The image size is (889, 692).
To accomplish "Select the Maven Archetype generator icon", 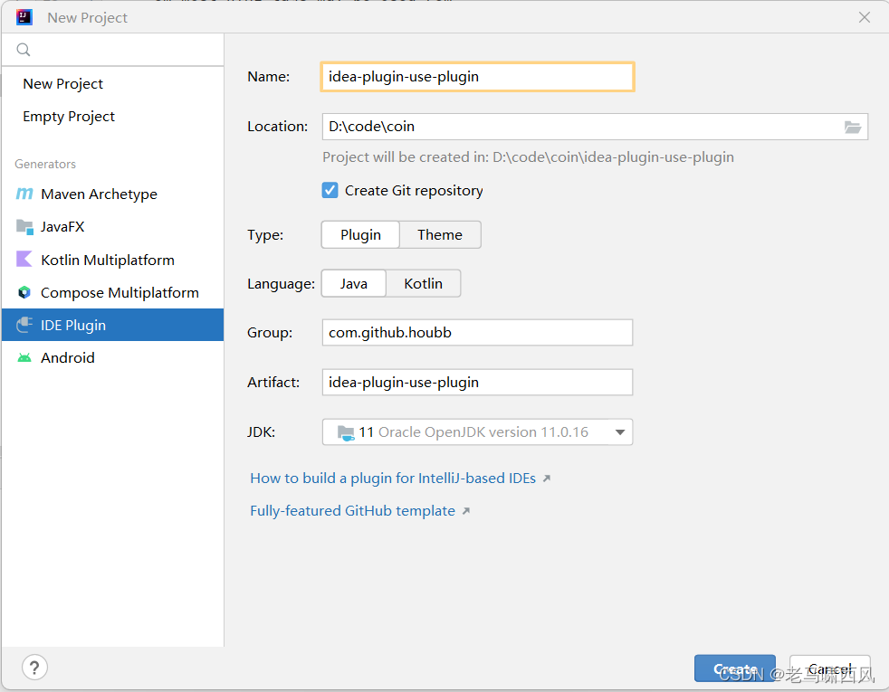I will point(24,194).
